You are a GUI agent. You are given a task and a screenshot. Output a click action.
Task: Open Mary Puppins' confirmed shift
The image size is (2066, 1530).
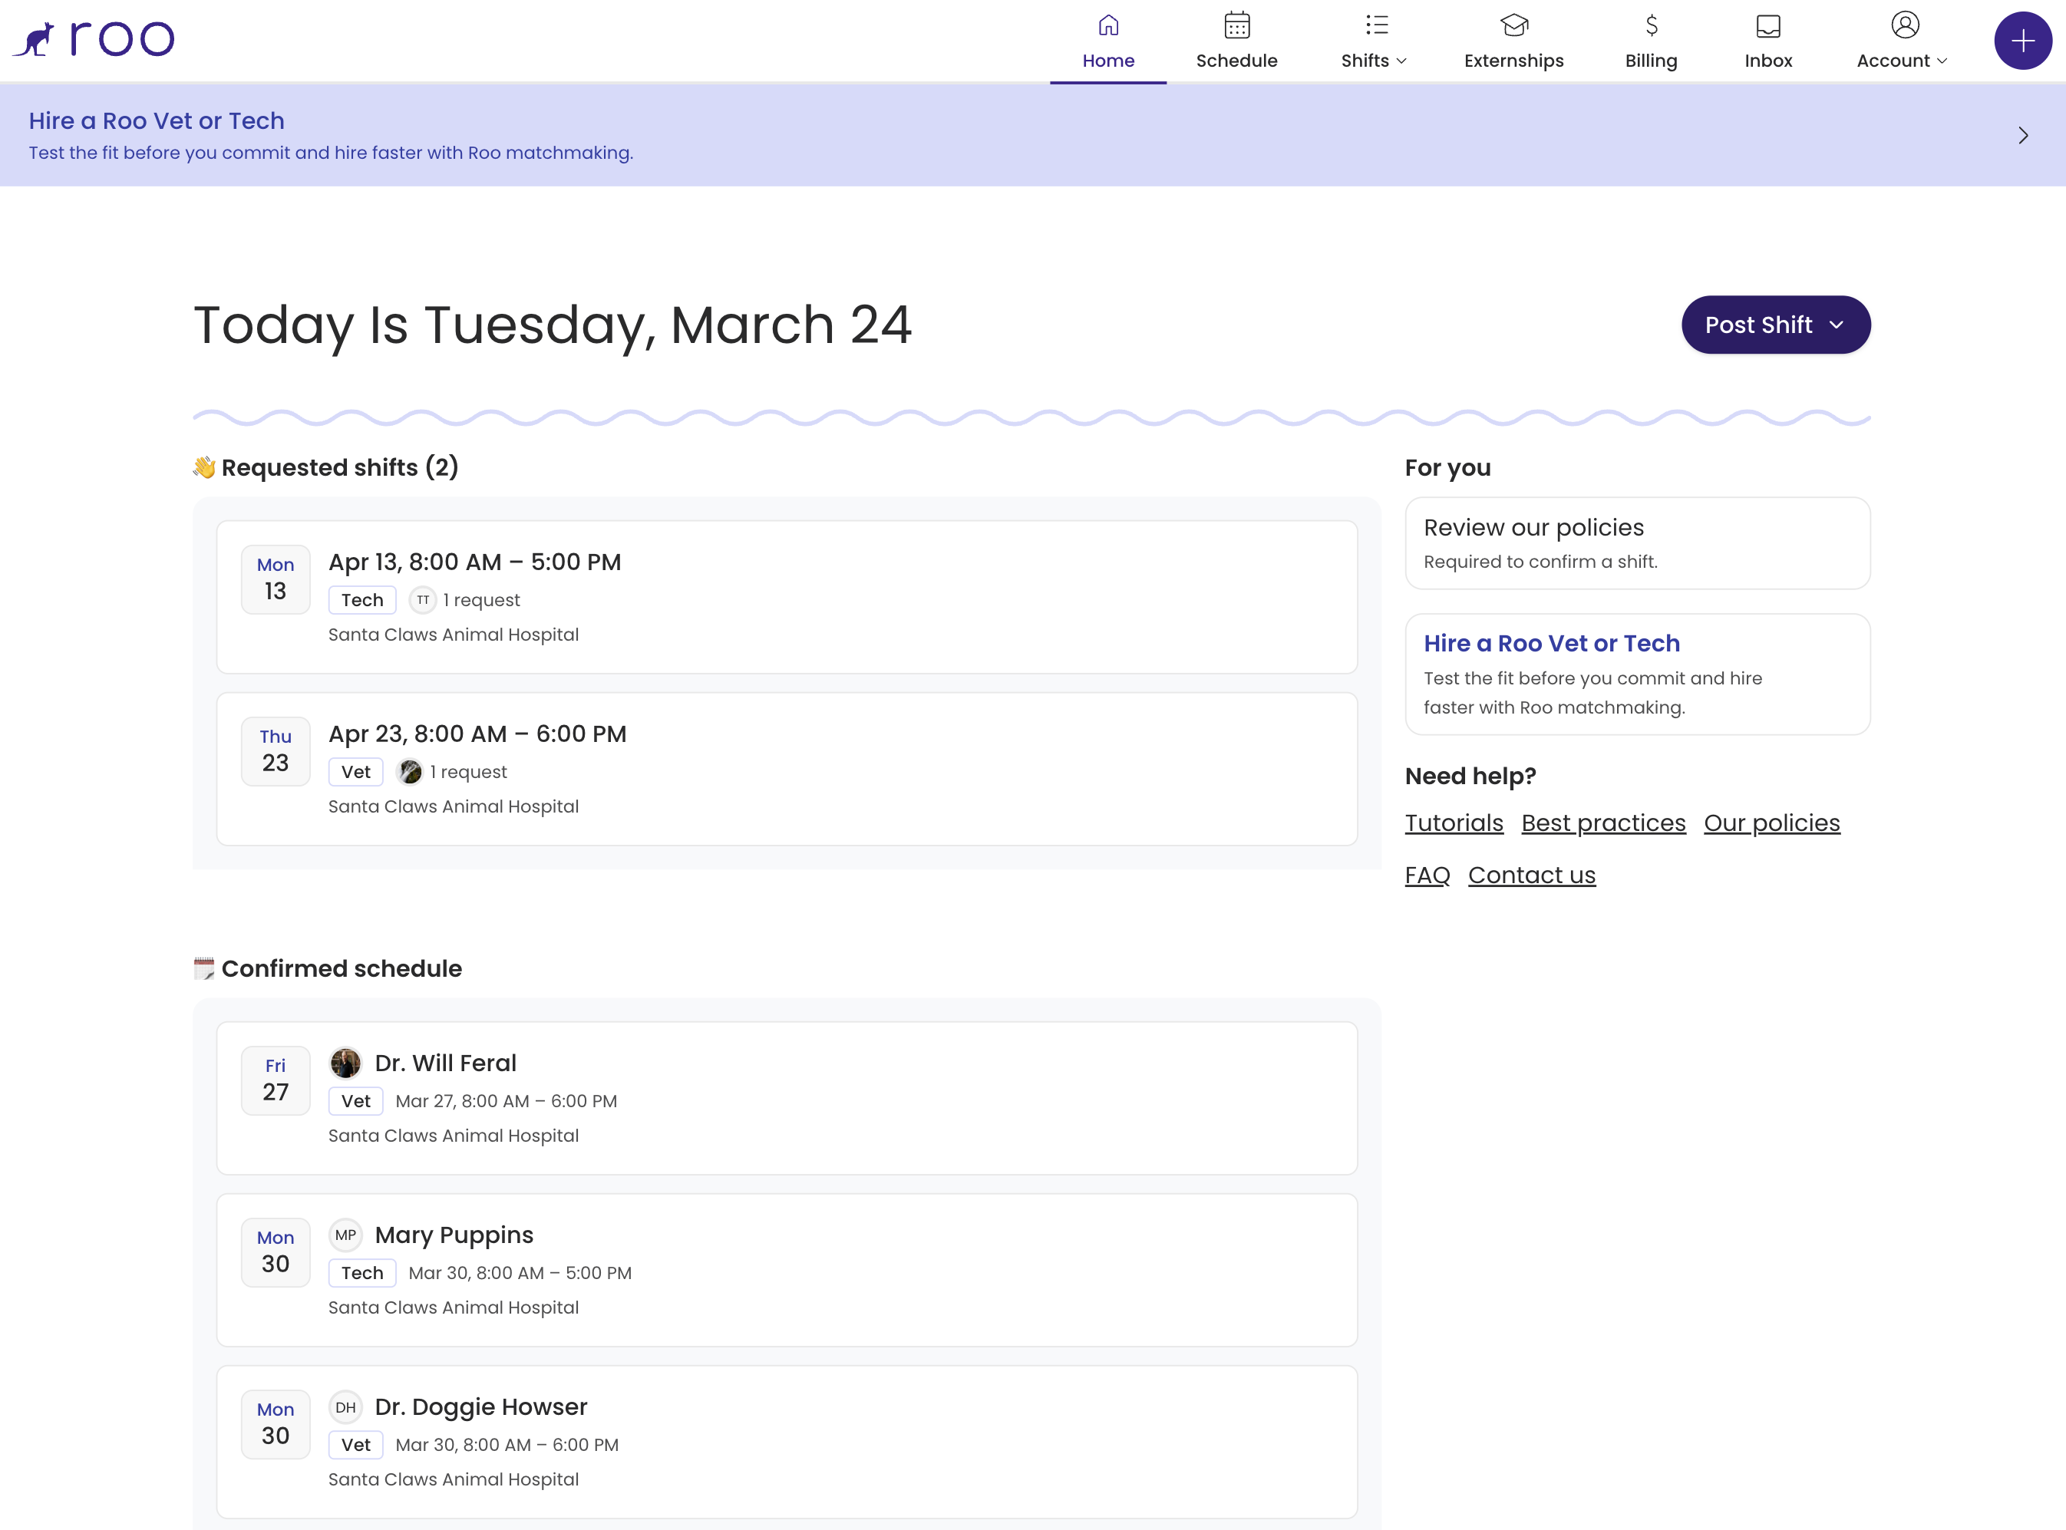[787, 1271]
